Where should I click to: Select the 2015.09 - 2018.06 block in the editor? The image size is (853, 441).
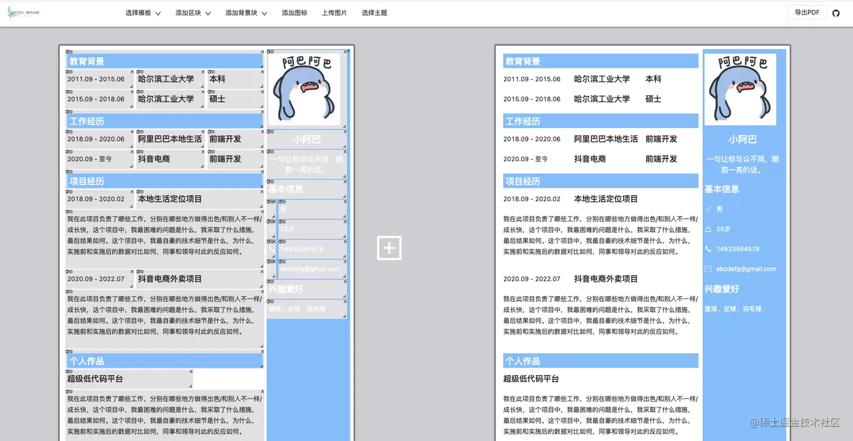(100, 99)
